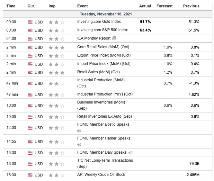The width and height of the screenshot is (214, 181).
Task: Open Import Price Index (MoM) (Oct) event
Action: tap(104, 64)
